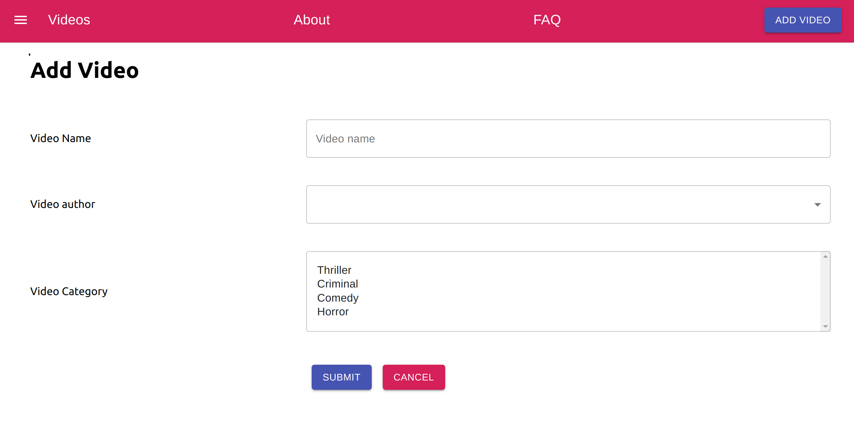Focus the Video name text field

coord(568,139)
